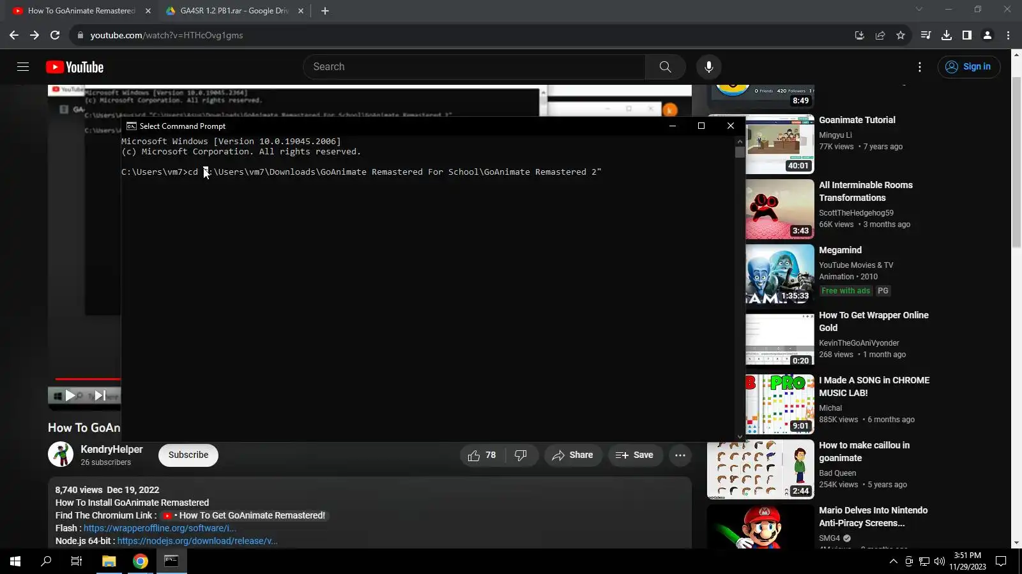Viewport: 1022px width, 574px height.
Task: Open How To Get Wrapper Online Gold title
Action: 874,321
